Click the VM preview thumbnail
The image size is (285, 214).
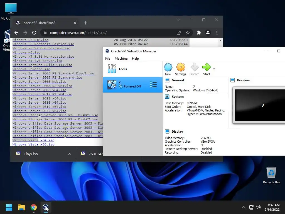260,105
